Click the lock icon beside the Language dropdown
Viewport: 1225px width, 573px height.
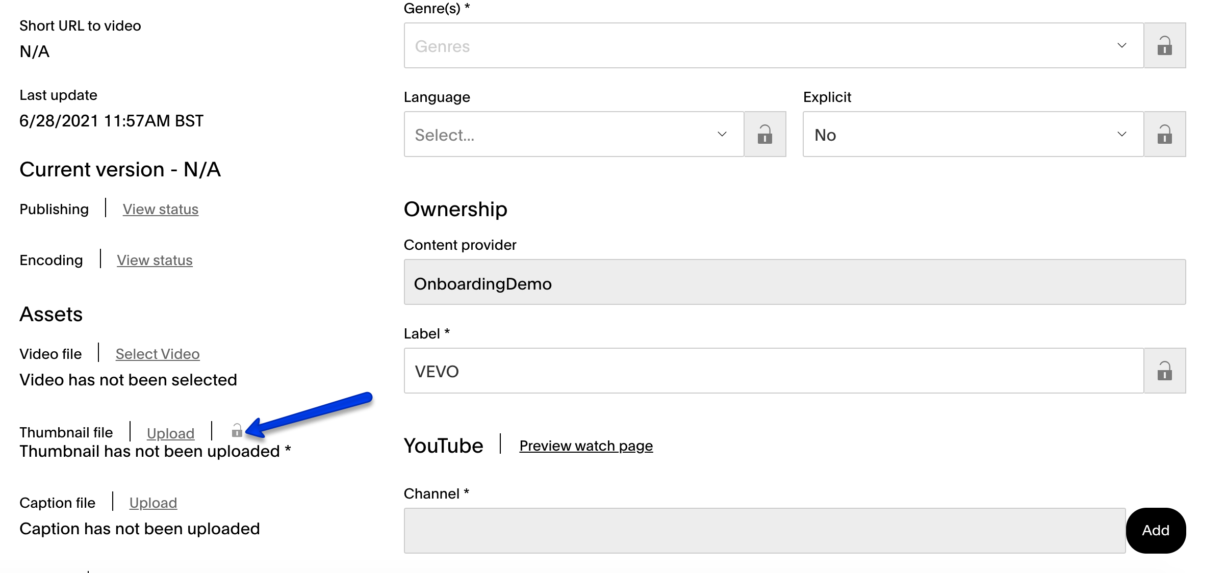[765, 134]
